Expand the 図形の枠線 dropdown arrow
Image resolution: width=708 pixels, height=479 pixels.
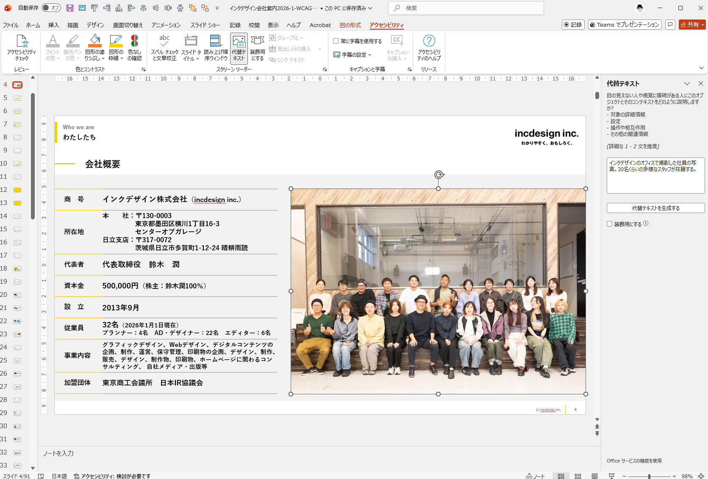pos(122,58)
